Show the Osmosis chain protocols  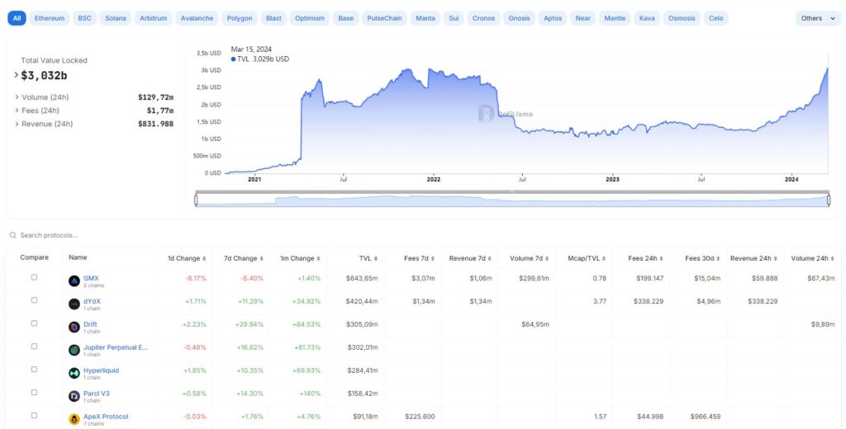682,18
